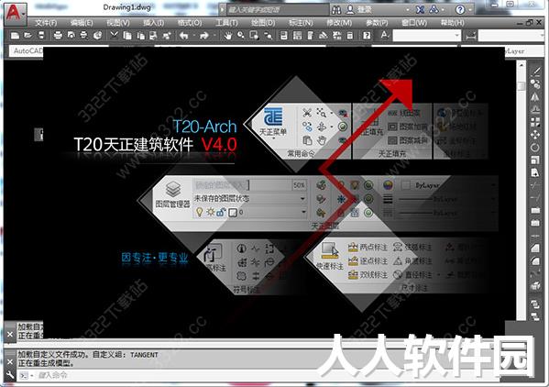Click the keyword search field in title bar

278,10
